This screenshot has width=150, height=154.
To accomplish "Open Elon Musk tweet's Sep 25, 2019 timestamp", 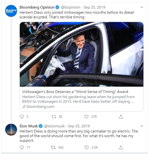I will click(79, 126).
